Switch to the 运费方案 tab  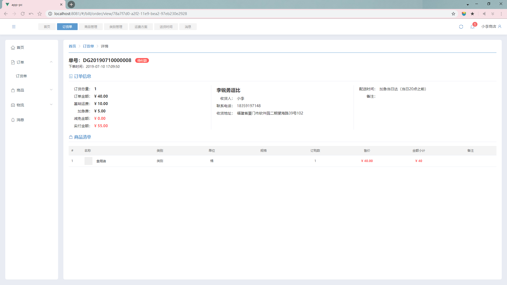(141, 27)
